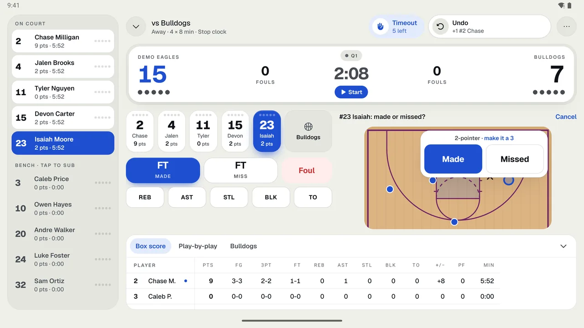This screenshot has width=584, height=328.
Task: Select player chip 23 Isaiah
Action: click(x=267, y=131)
